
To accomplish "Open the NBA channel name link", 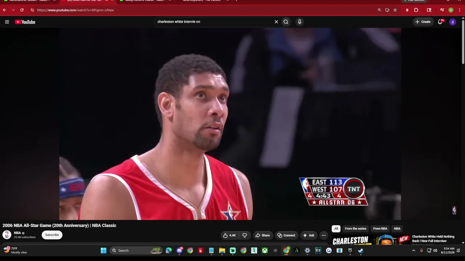I will click(x=17, y=233).
